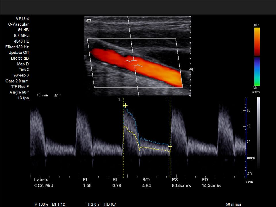
Task: Click the Gate 2.0 mm setting
Action: [17, 81]
